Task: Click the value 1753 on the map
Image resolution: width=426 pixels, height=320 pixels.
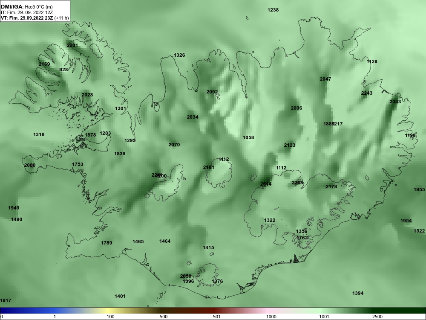Action: pyautogui.click(x=78, y=164)
